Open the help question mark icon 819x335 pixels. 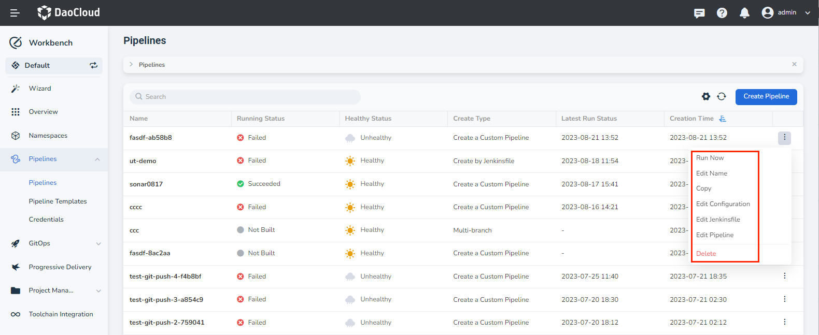click(722, 13)
